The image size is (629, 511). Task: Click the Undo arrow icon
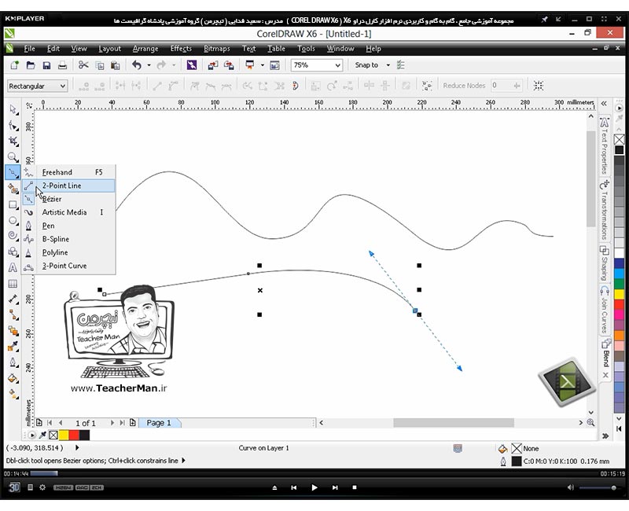click(x=137, y=65)
